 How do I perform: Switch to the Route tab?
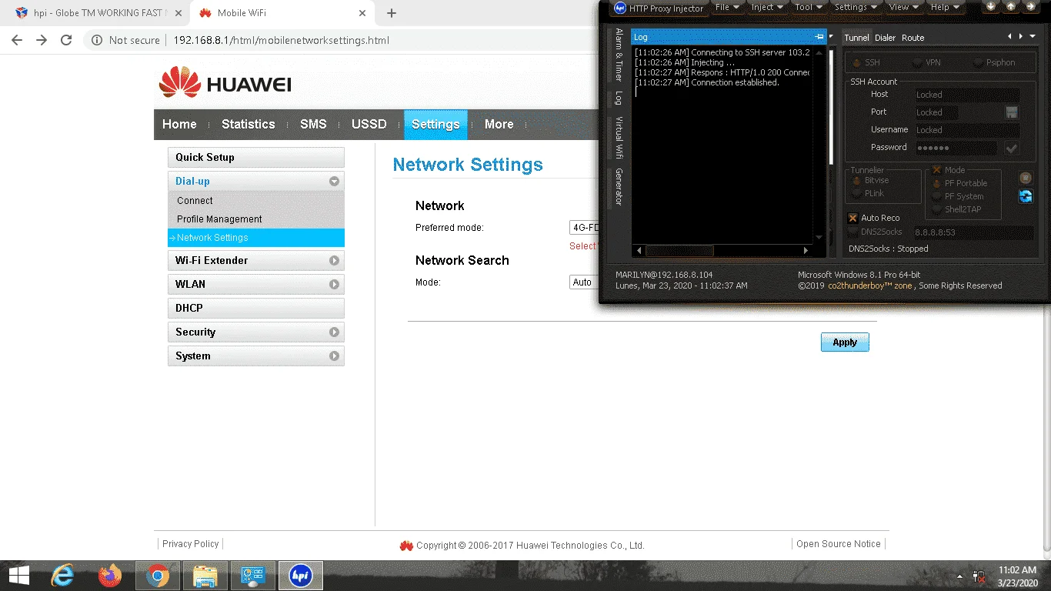pyautogui.click(x=913, y=38)
